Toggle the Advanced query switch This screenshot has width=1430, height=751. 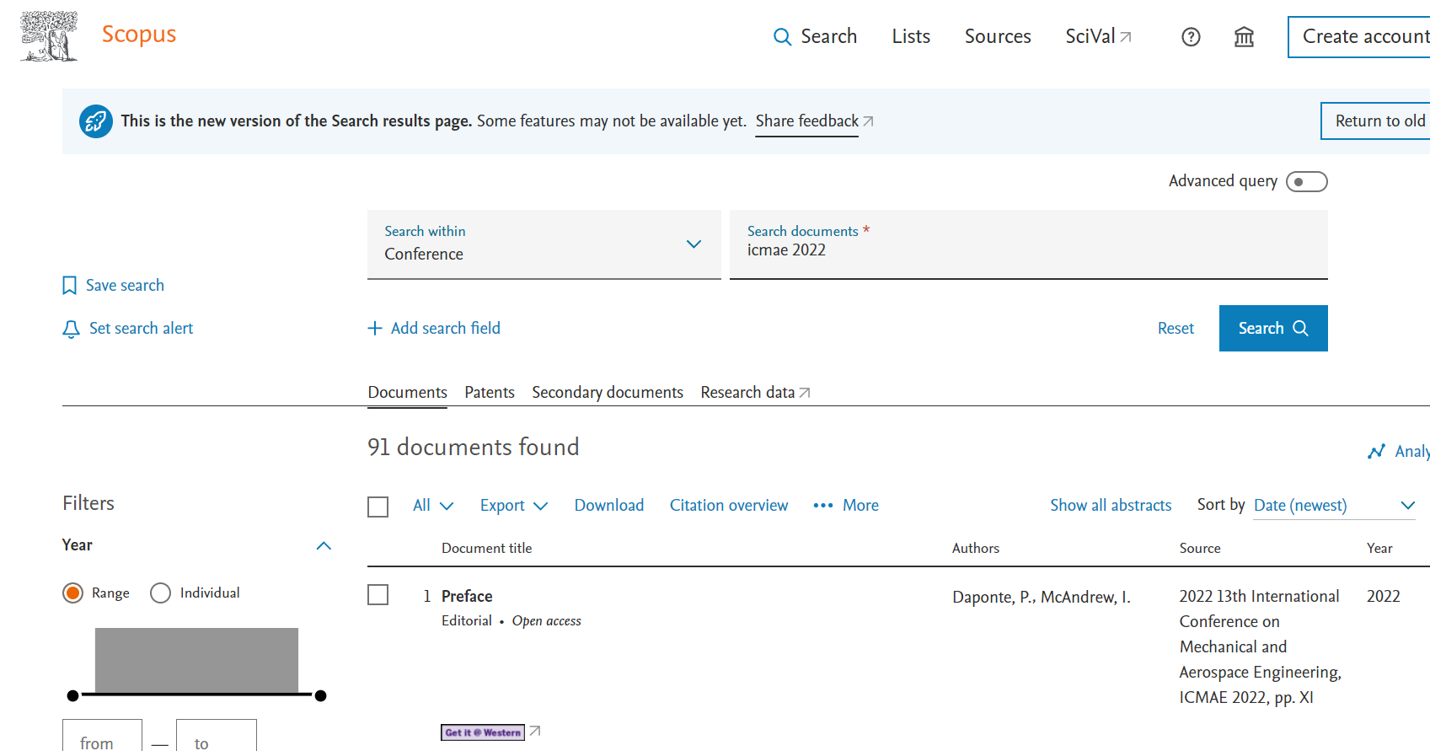pyautogui.click(x=1306, y=182)
